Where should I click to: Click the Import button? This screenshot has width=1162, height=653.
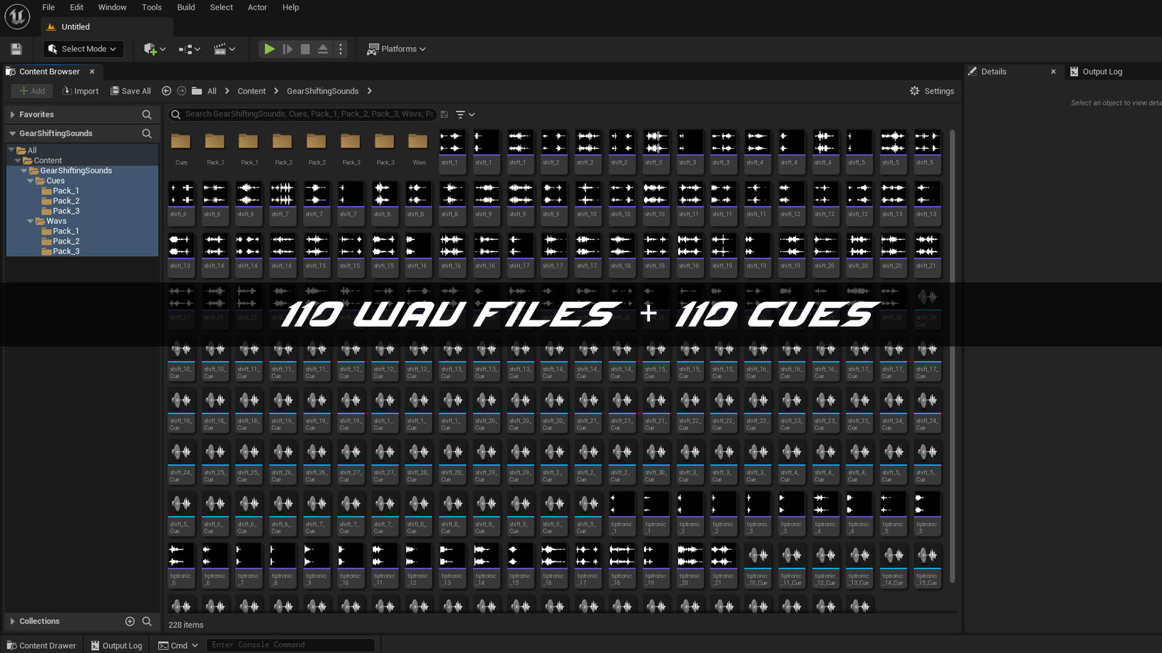[x=80, y=91]
